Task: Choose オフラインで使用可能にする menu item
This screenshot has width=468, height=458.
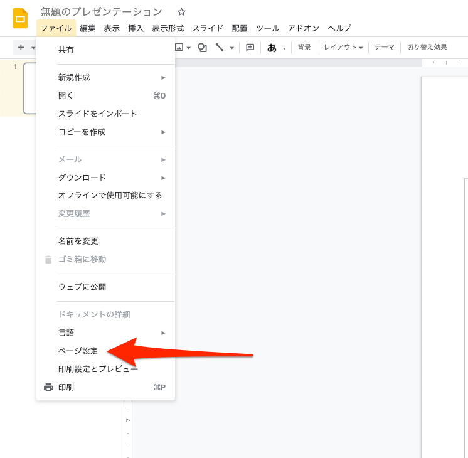Action: [x=105, y=195]
